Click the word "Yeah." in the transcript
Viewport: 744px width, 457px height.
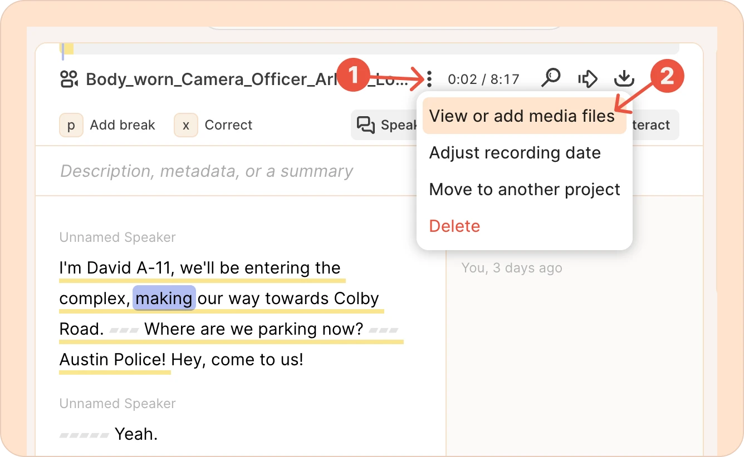136,434
